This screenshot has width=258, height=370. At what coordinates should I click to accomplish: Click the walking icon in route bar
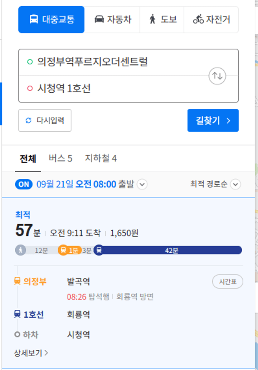tap(21, 250)
